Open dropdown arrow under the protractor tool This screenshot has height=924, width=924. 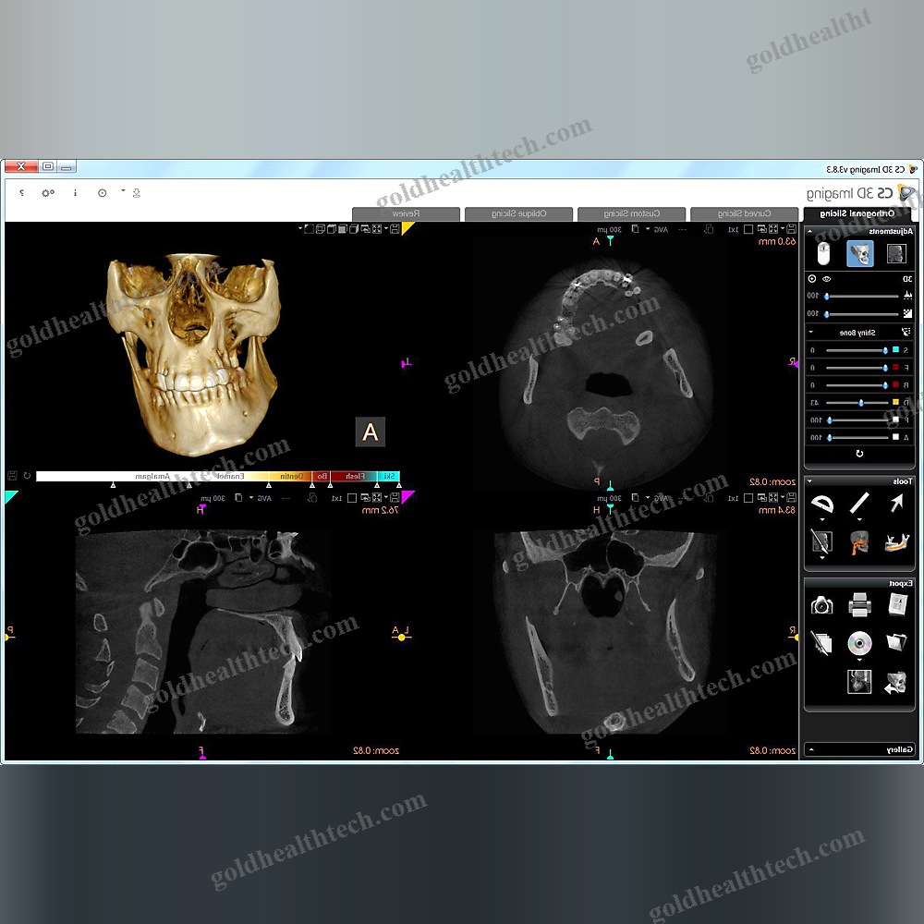click(822, 519)
